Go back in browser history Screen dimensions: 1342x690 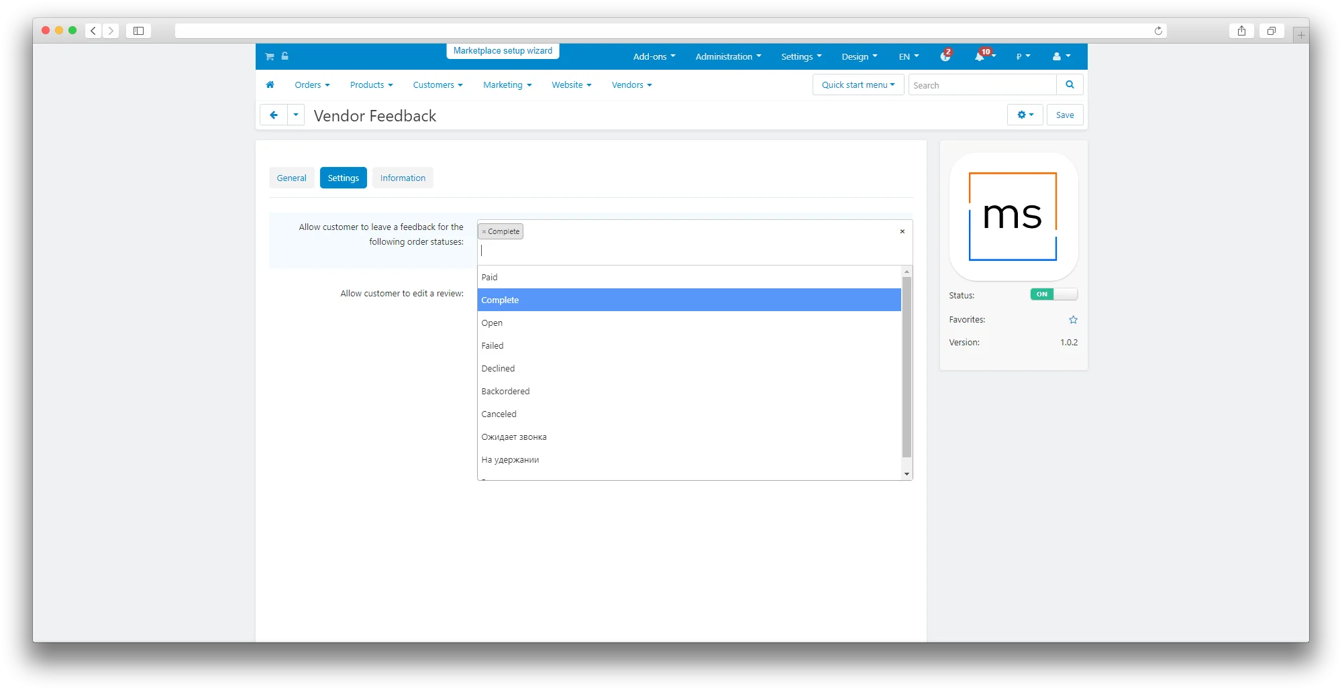(x=93, y=31)
